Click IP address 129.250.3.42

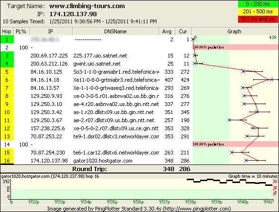[x=46, y=112]
